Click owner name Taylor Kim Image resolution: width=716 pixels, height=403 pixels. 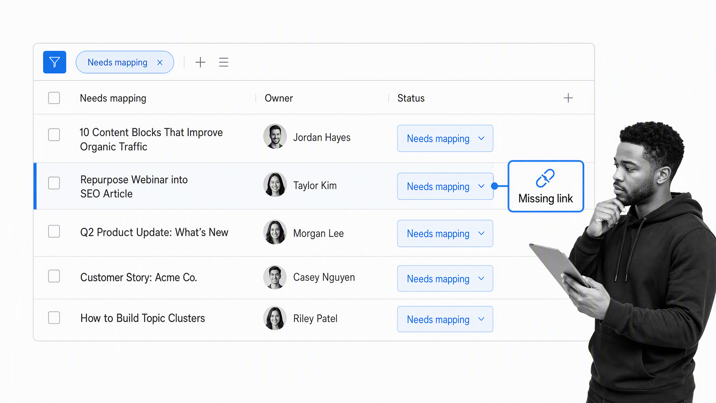click(315, 186)
